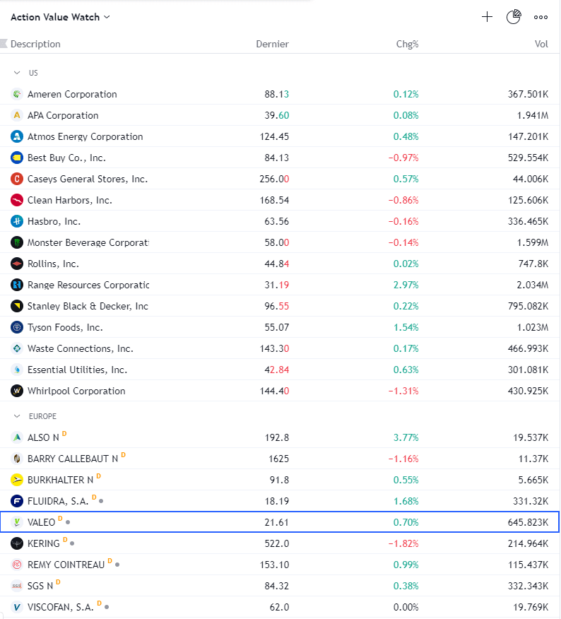The image size is (561, 619).
Task: Open the pie chart advanced view icon
Action: 514,17
